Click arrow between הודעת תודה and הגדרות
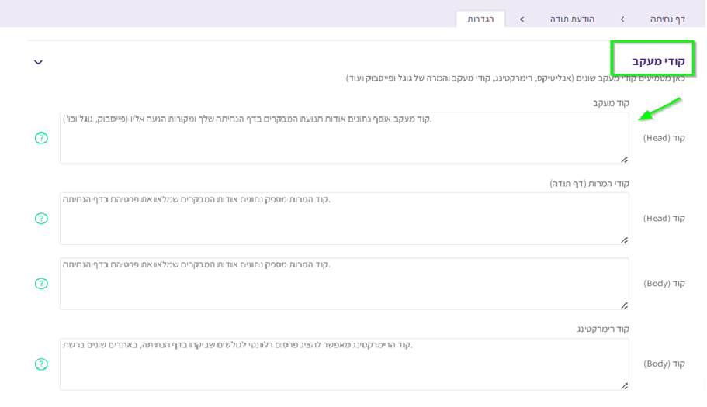Viewport: 707px width, 407px height. [x=522, y=19]
